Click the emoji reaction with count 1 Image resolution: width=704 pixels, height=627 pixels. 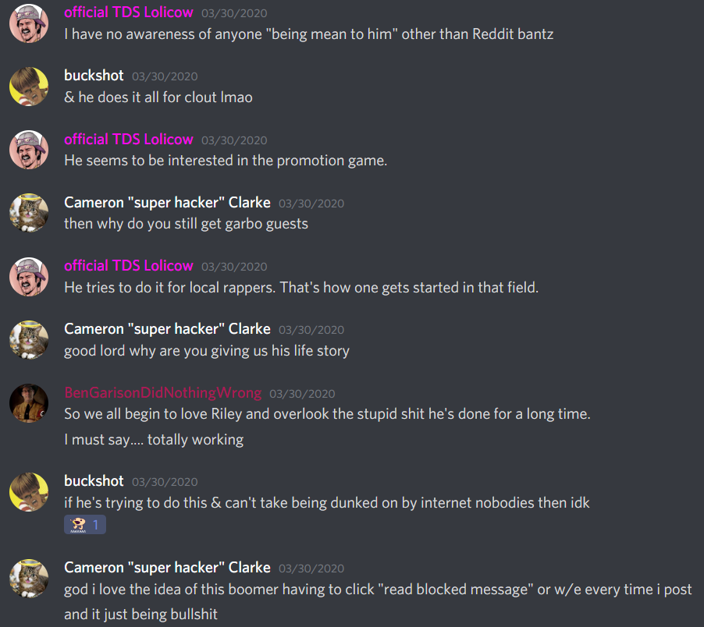coord(85,524)
